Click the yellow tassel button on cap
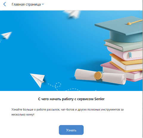Image resolution: width=143 pixels, height=138 pixels. (x=129, y=24)
